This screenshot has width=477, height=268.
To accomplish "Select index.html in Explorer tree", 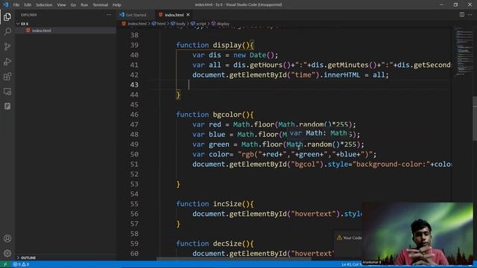I will pos(42,31).
